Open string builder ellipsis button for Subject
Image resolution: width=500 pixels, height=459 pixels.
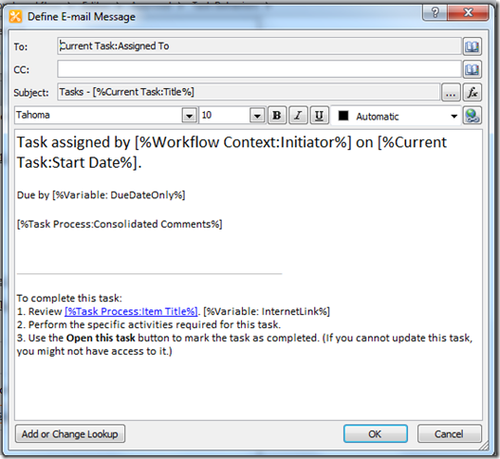[x=451, y=92]
